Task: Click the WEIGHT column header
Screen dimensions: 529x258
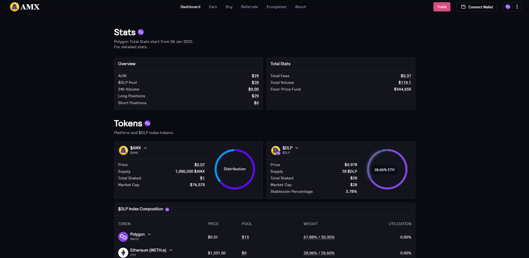Action: [310, 224]
